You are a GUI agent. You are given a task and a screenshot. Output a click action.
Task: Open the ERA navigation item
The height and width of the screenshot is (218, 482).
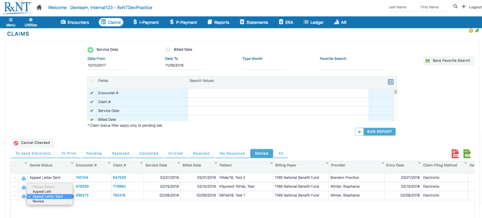286,23
